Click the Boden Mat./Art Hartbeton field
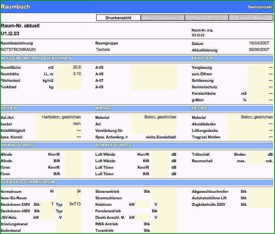Image resolution: width=275 pixels, height=234 pixels. pos(59,117)
